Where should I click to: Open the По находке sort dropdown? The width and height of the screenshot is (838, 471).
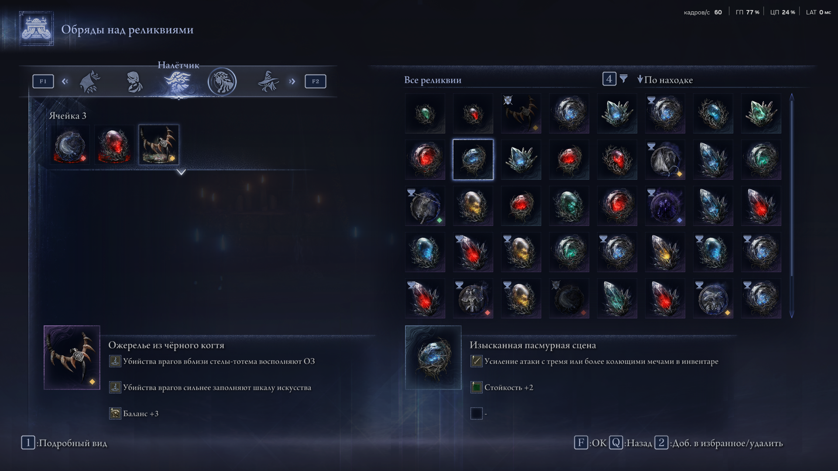(665, 80)
